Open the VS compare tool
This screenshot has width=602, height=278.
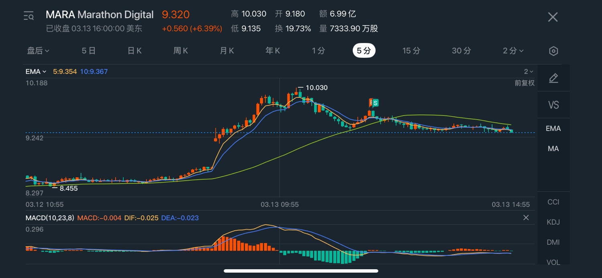pos(553,105)
